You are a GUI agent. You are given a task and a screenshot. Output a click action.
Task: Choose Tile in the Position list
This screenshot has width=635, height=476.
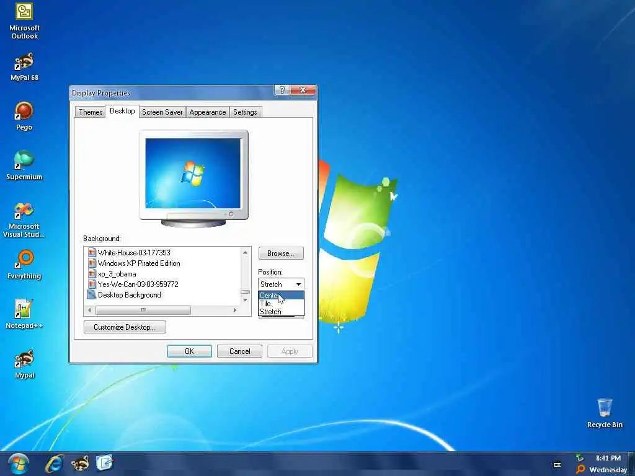281,304
